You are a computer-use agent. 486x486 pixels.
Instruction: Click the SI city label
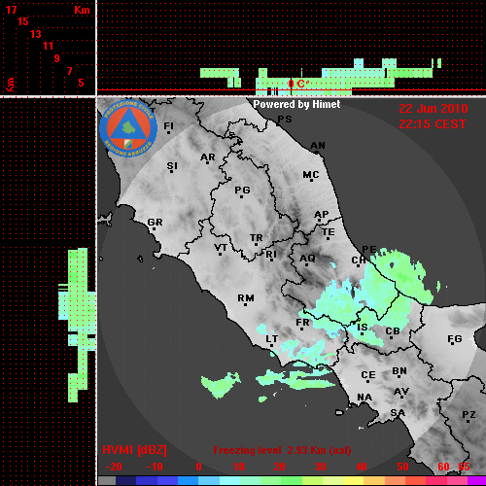tap(172, 166)
